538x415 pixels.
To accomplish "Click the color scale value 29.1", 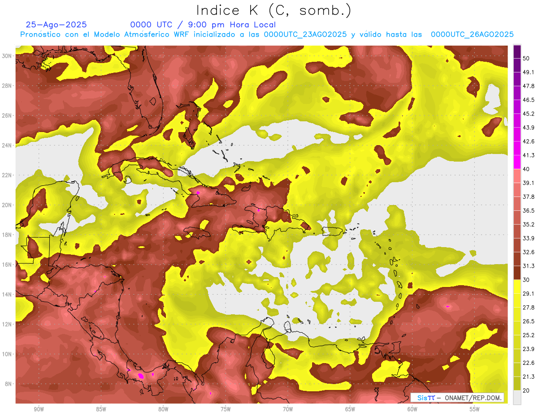I will [529, 293].
